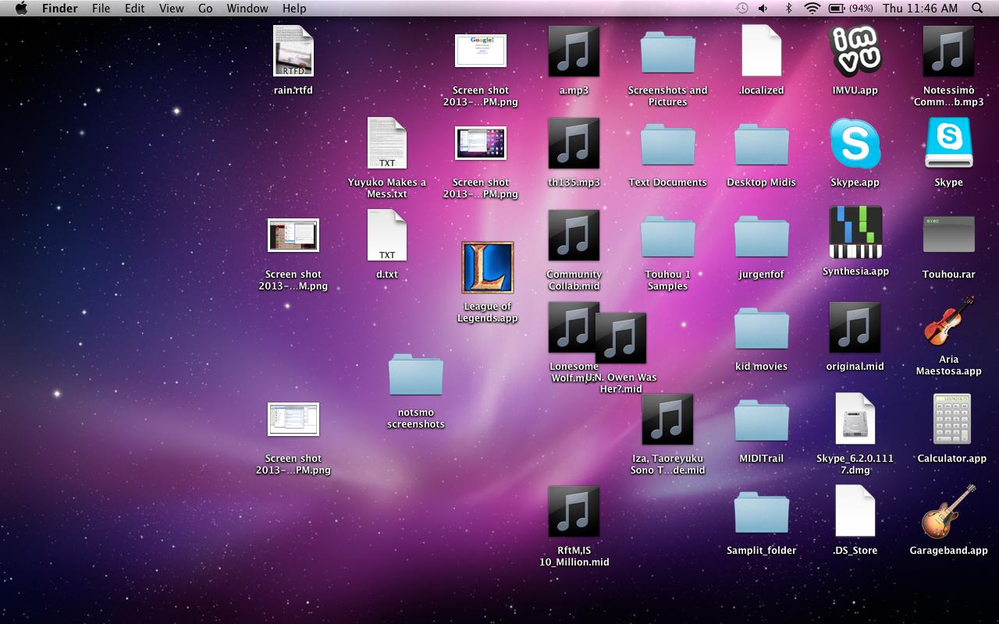Image resolution: width=999 pixels, height=624 pixels.
Task: Click the Skype disk drive icon
Action: (948, 144)
